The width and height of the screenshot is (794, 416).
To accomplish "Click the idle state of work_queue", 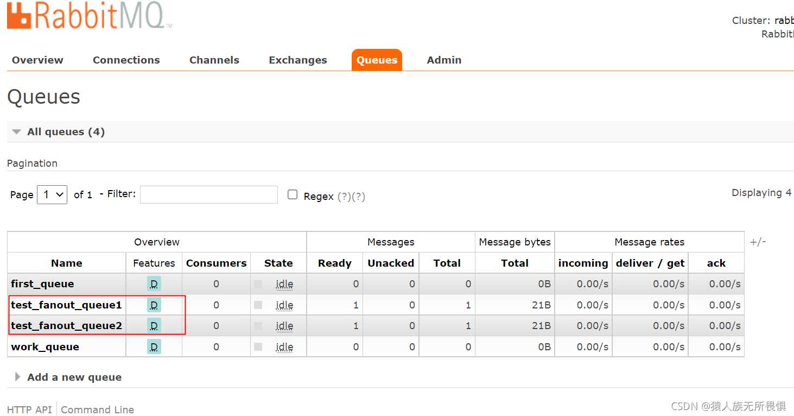I will click(x=284, y=347).
